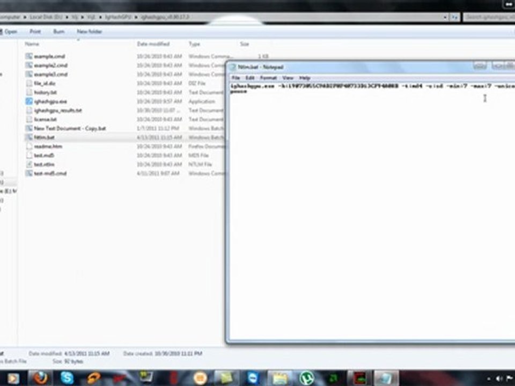This screenshot has height=386, width=515.
Task: Click the Print button in Explorer toolbar
Action: pos(35,32)
